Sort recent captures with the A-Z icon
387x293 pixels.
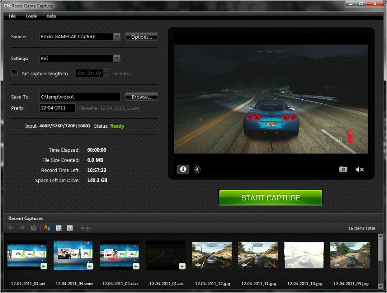point(47,228)
